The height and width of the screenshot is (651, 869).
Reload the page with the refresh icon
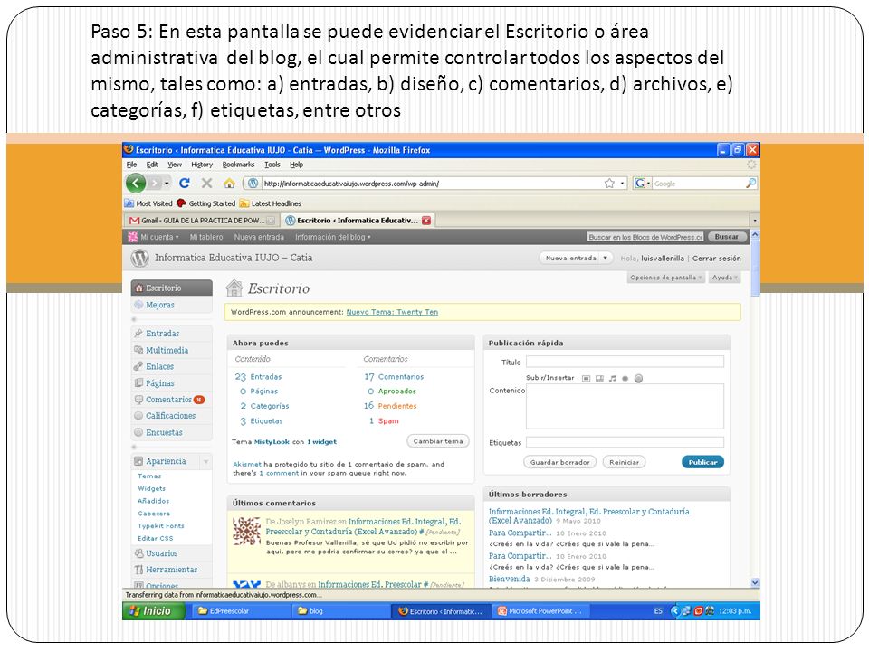[x=185, y=183]
